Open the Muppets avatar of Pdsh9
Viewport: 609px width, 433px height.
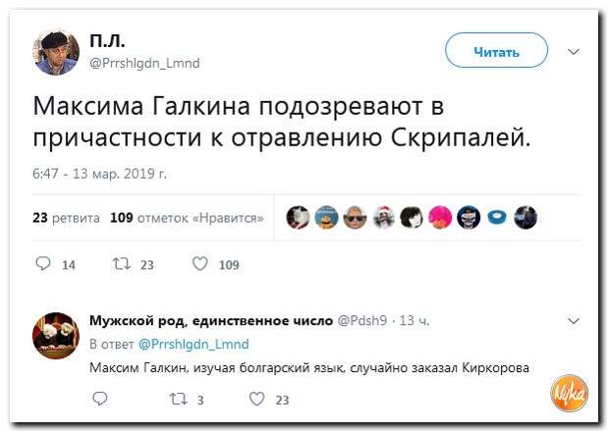[x=56, y=336]
